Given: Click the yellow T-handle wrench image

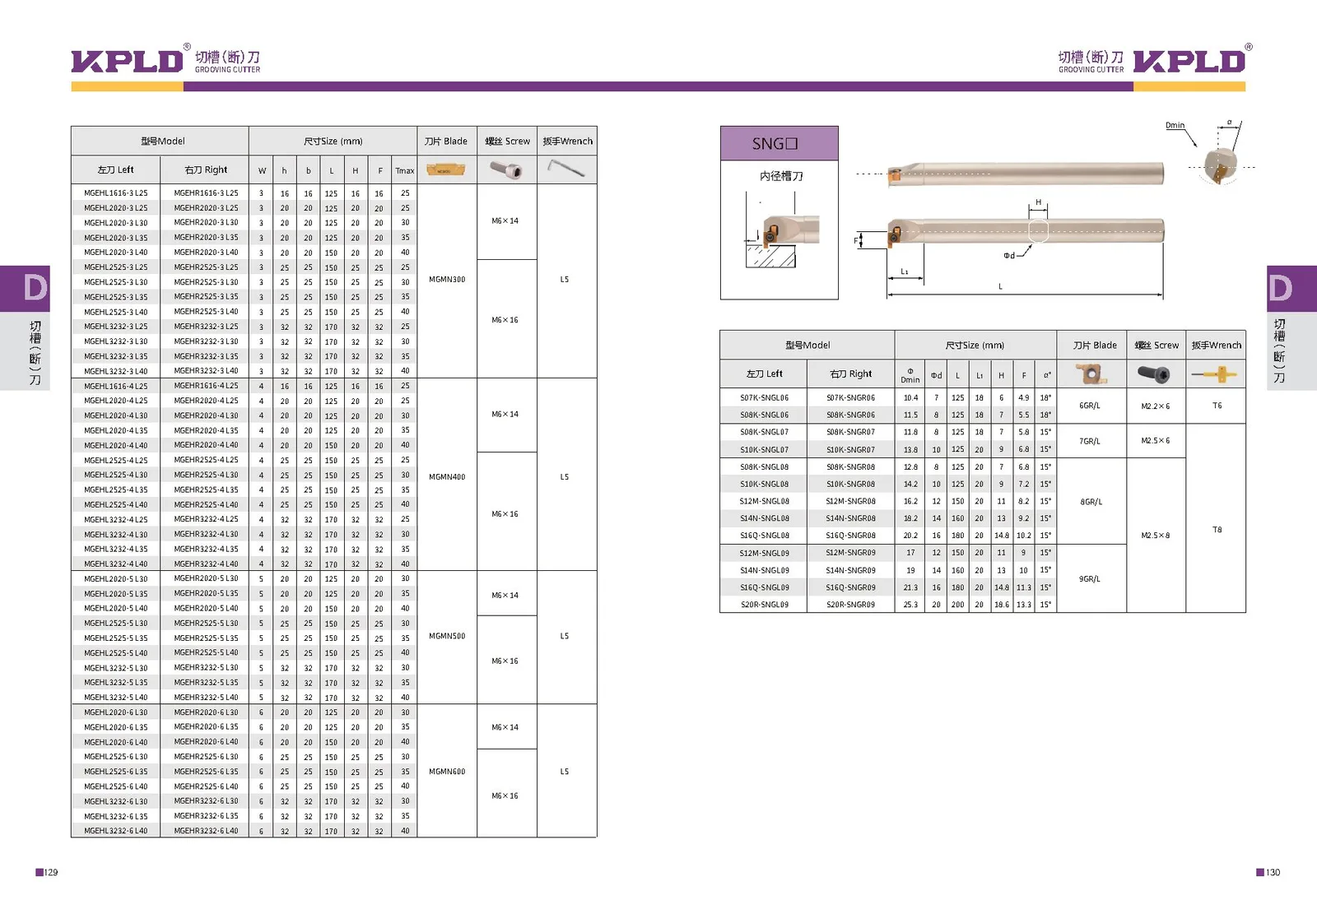Looking at the screenshot, I should [1215, 375].
